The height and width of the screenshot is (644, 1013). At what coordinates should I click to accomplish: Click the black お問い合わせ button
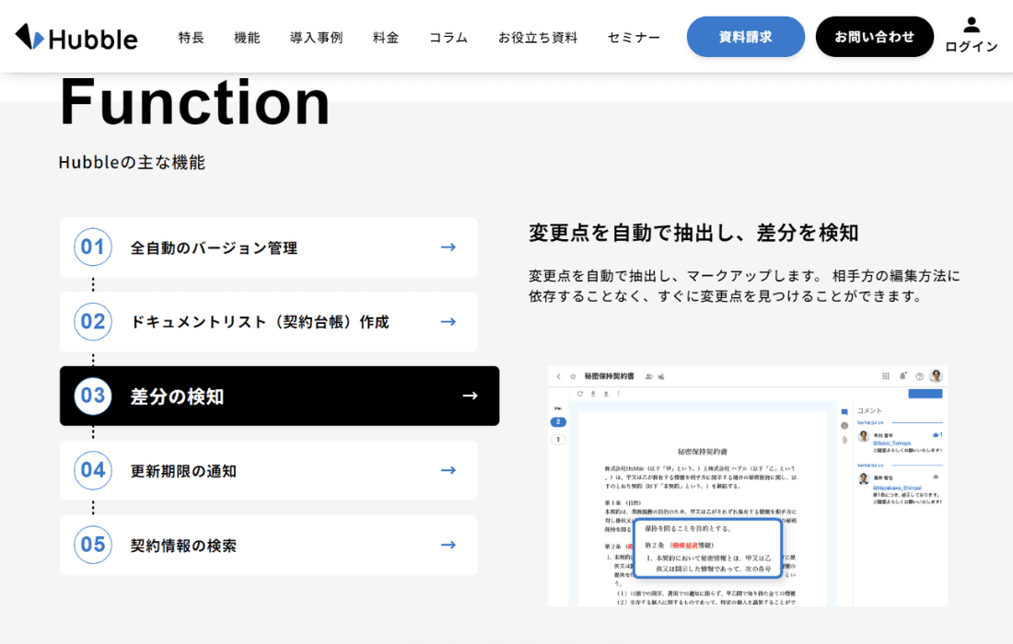tap(874, 37)
